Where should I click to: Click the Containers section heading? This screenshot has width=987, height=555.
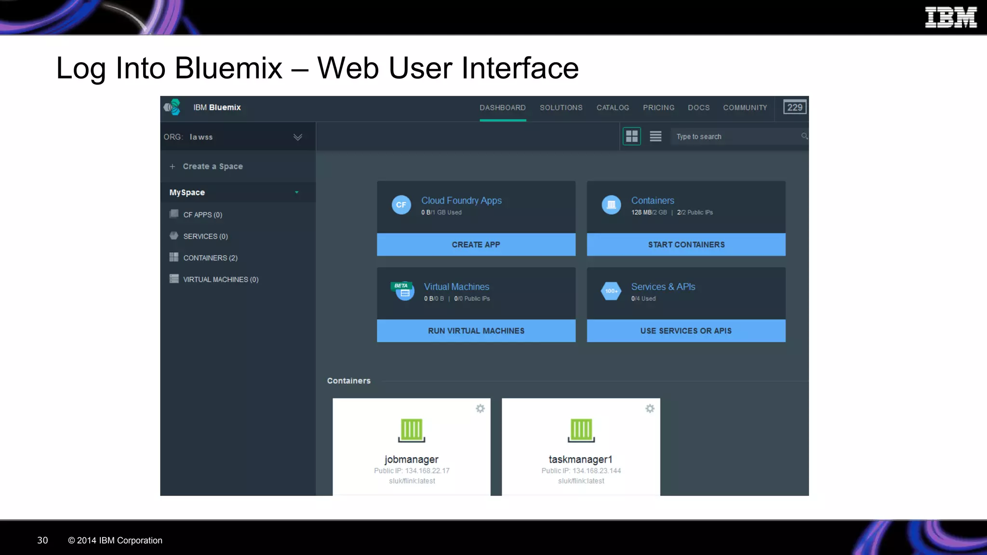pos(348,381)
